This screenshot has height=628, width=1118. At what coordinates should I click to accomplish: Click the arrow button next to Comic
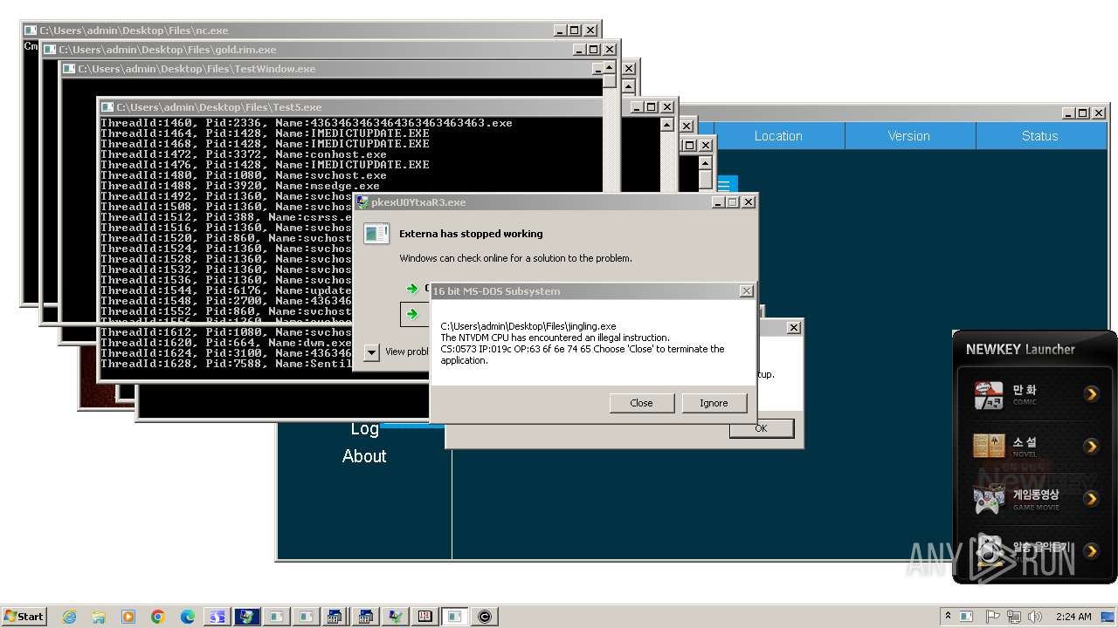click(x=1091, y=394)
